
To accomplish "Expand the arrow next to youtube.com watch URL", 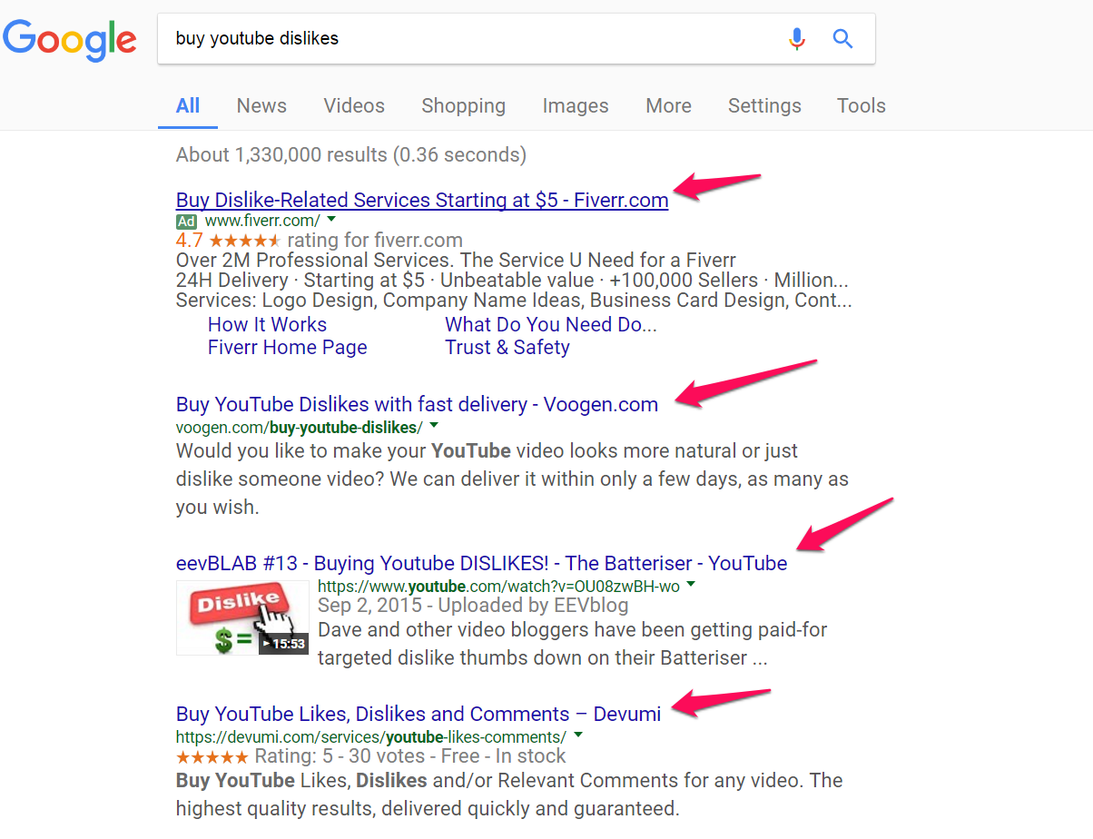I will click(691, 585).
